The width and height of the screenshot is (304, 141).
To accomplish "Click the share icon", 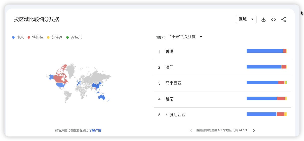I will 283,19.
